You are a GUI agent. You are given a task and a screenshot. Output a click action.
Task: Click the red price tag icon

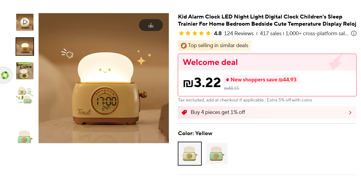pyautogui.click(x=184, y=112)
